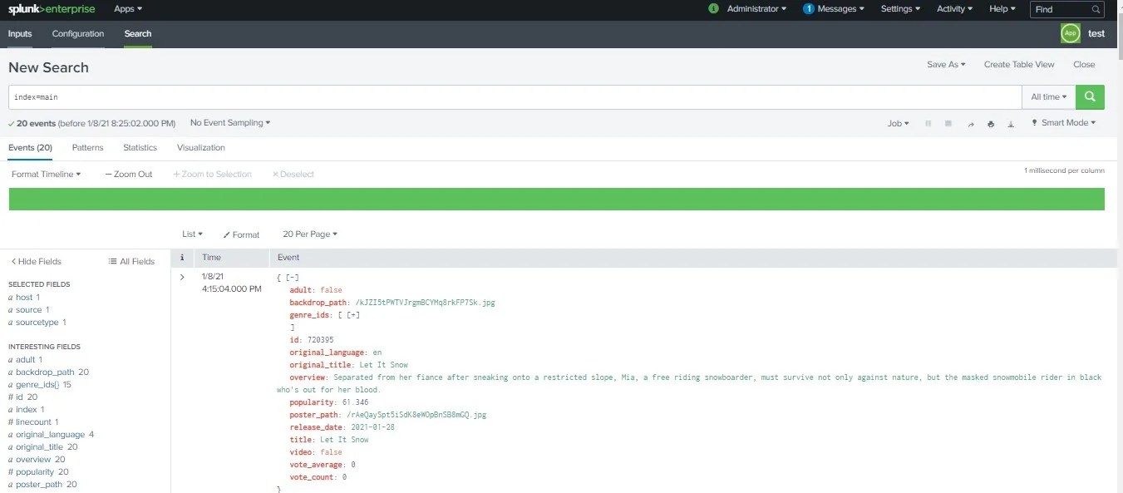The width and height of the screenshot is (1123, 493).
Task: Click the original_language field in sidebar
Action: tap(51, 434)
